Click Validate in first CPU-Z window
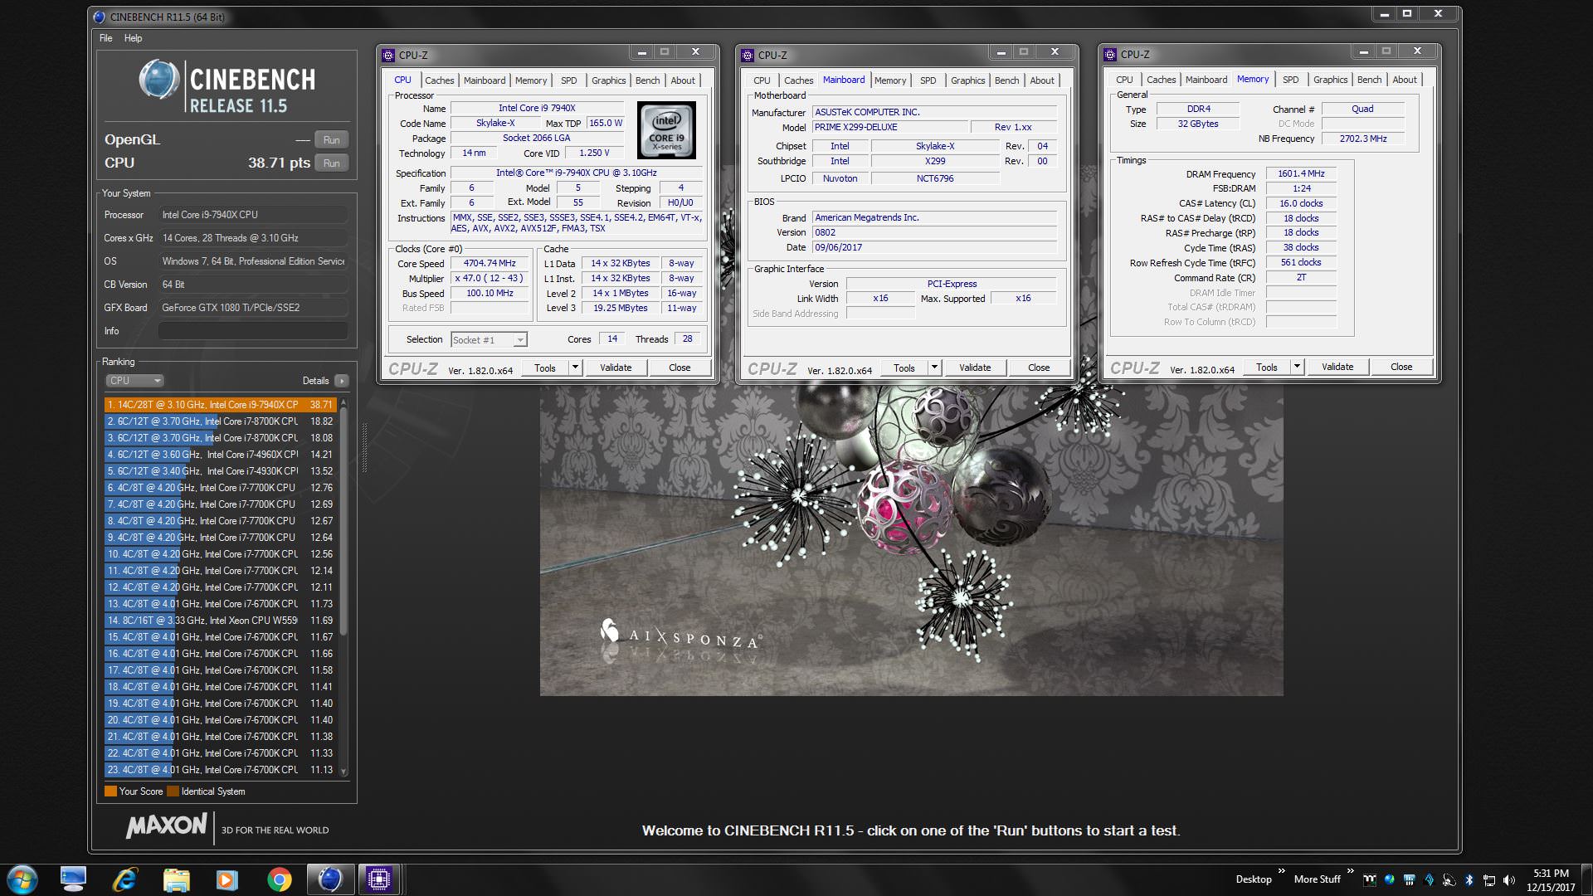 [x=616, y=368]
